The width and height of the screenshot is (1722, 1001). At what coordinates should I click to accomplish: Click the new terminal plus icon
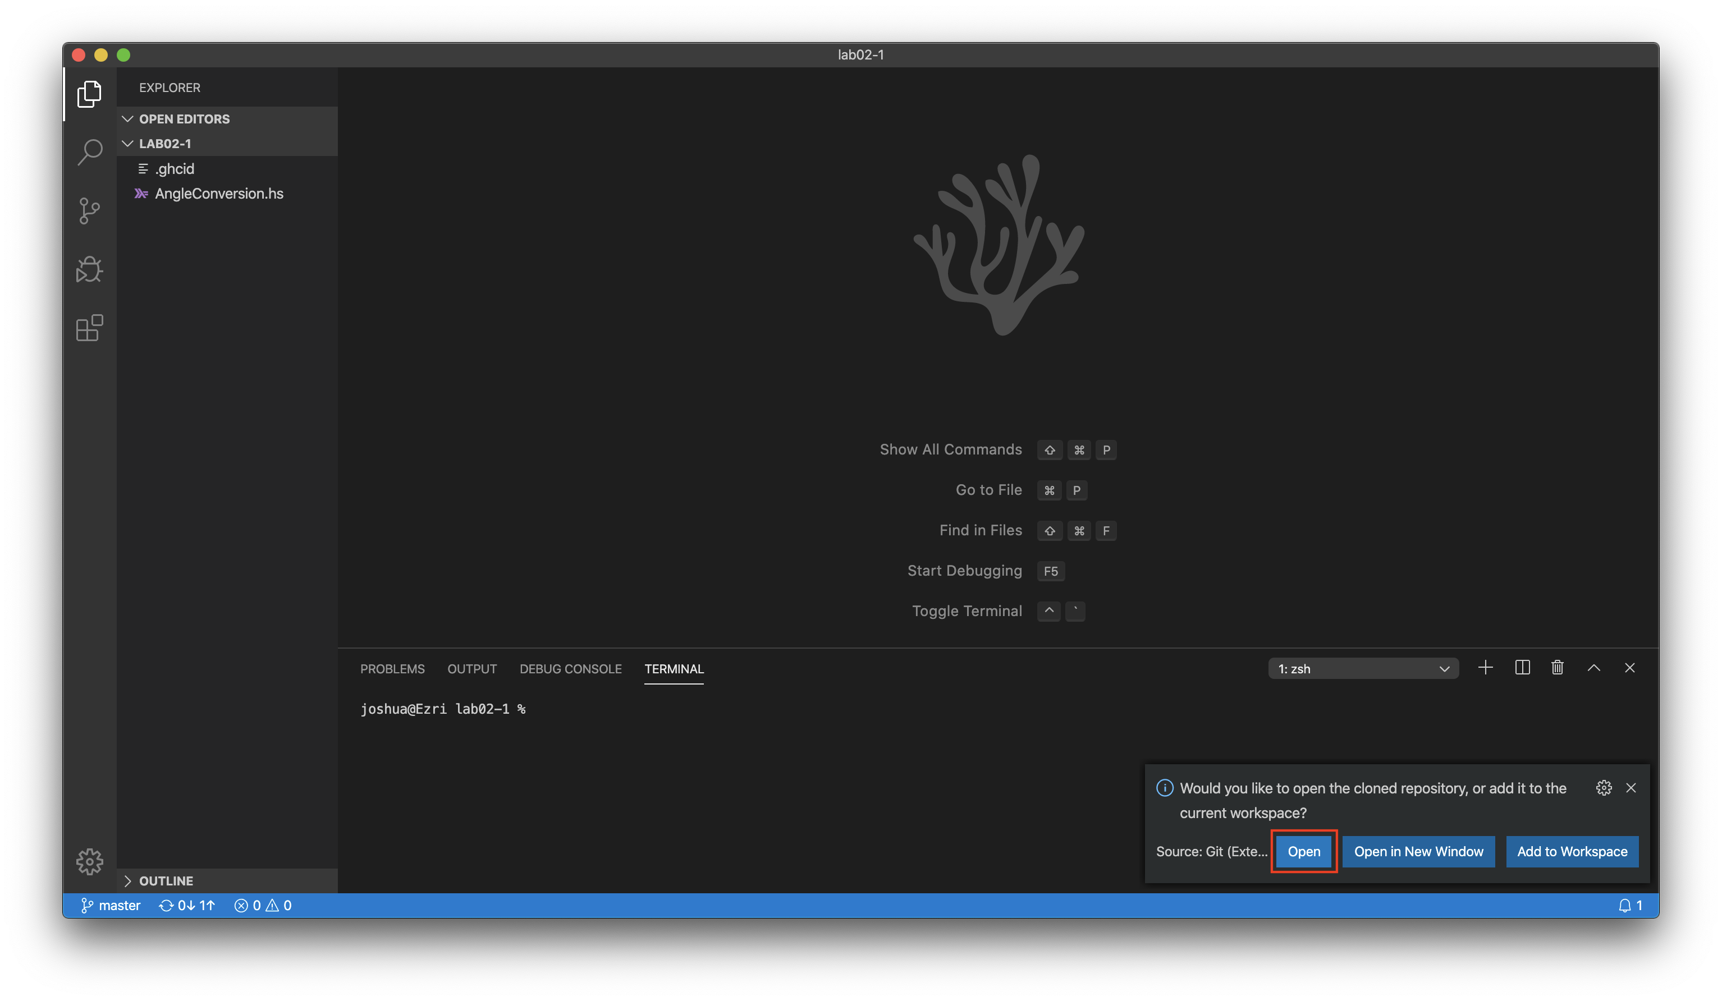click(x=1485, y=668)
